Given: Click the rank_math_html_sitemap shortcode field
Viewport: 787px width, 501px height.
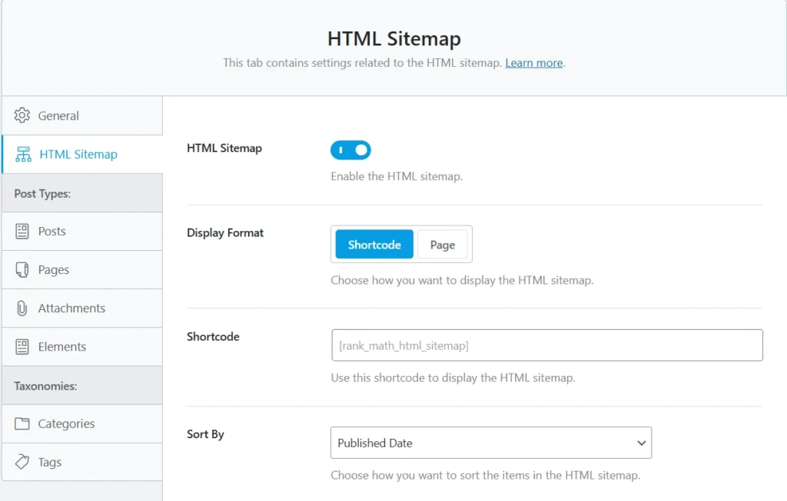Looking at the screenshot, I should (x=546, y=345).
